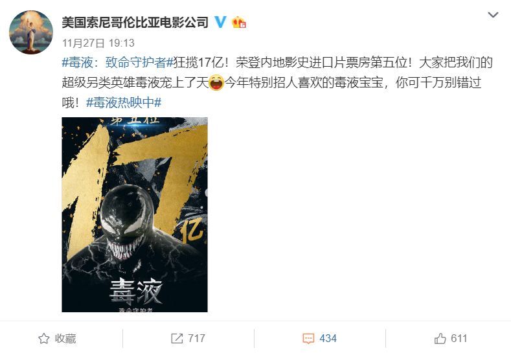Viewport: 511px width, 355px height.
Task: Open the 11月27日 19:13 timestamp link
Action: pyautogui.click(x=98, y=43)
